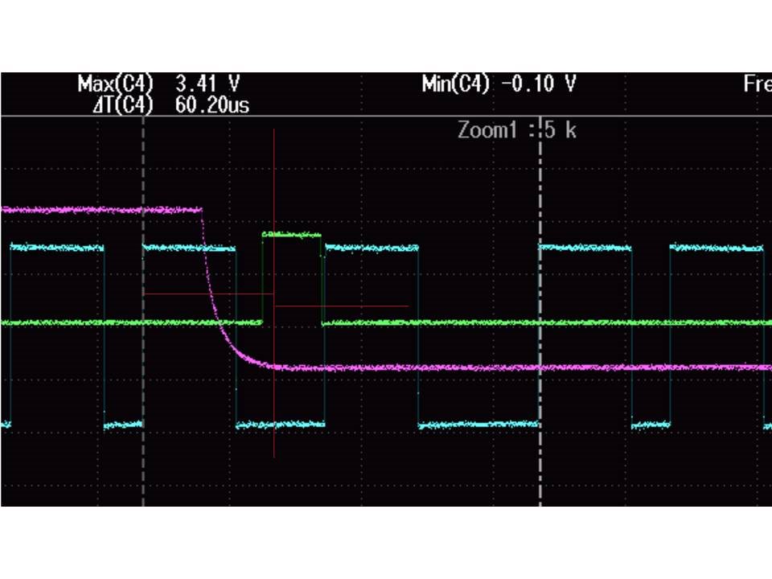The image size is (772, 579).
Task: Select the first cyan high pulse at far left
Action: coord(56,247)
